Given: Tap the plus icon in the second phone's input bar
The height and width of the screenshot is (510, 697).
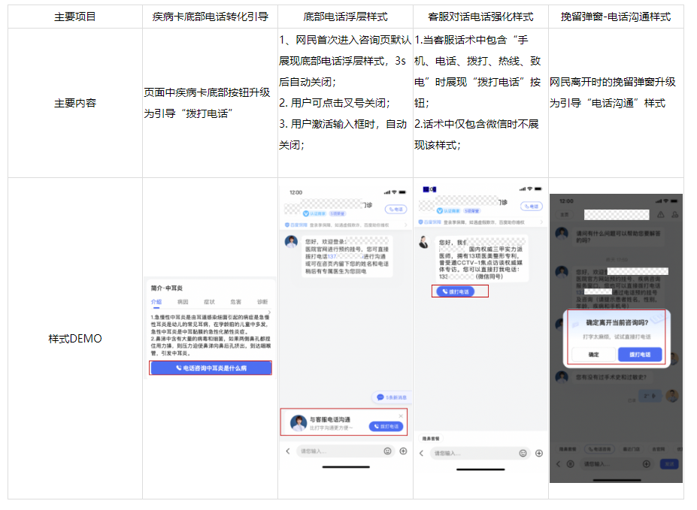Looking at the screenshot, I should pos(403,451).
